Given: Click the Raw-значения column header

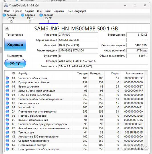Looking at the screenshot, I should tap(134, 73).
